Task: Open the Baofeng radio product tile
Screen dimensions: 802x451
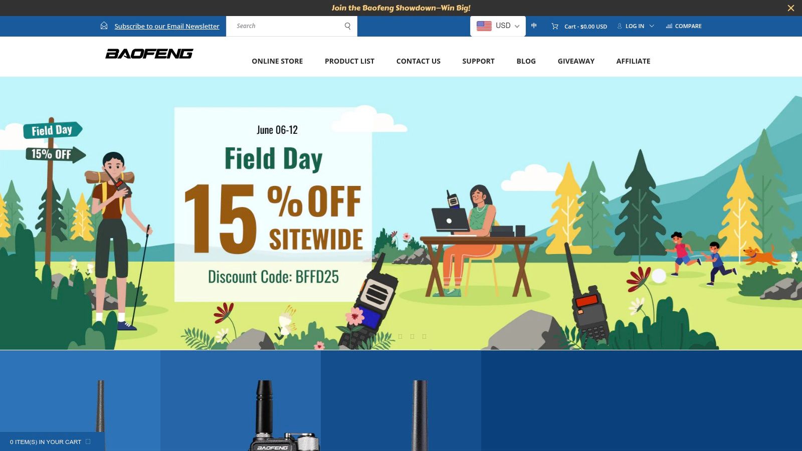Action: 241,400
